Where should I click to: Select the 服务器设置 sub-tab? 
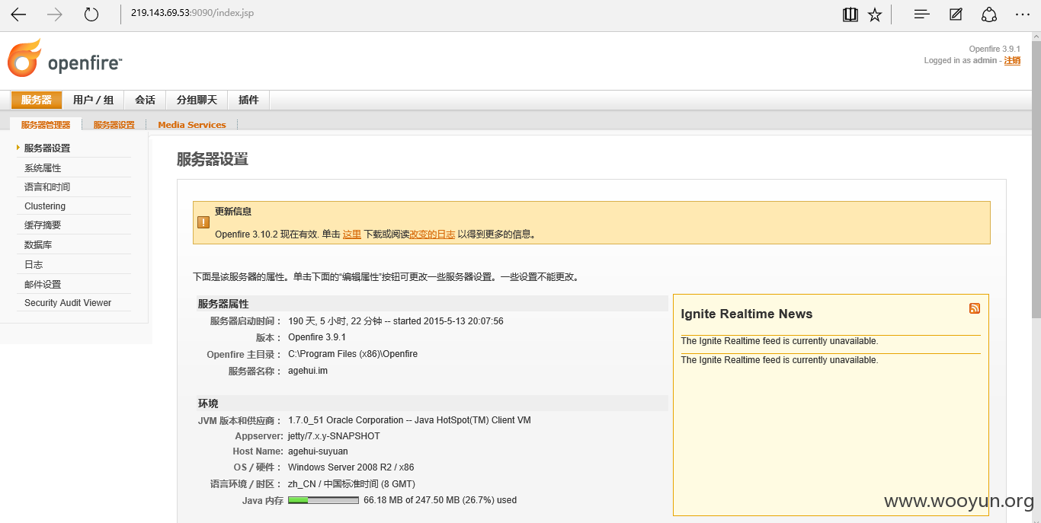point(114,125)
